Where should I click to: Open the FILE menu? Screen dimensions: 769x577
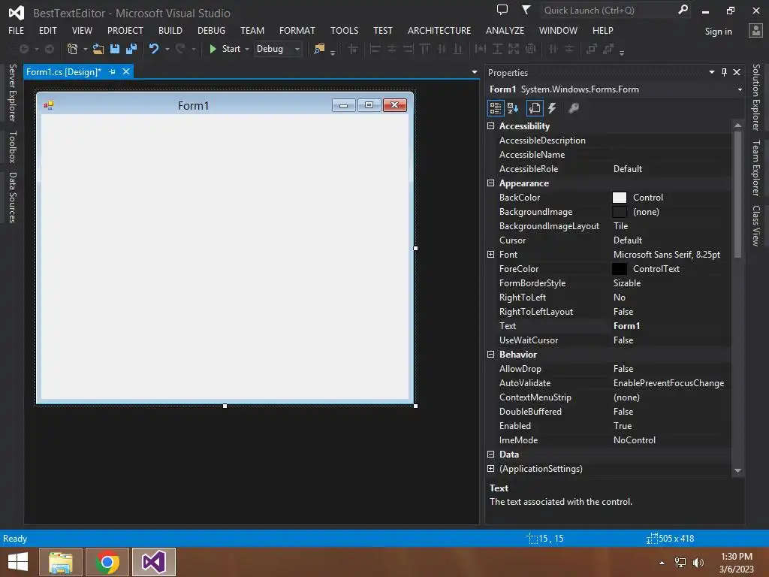tap(17, 30)
